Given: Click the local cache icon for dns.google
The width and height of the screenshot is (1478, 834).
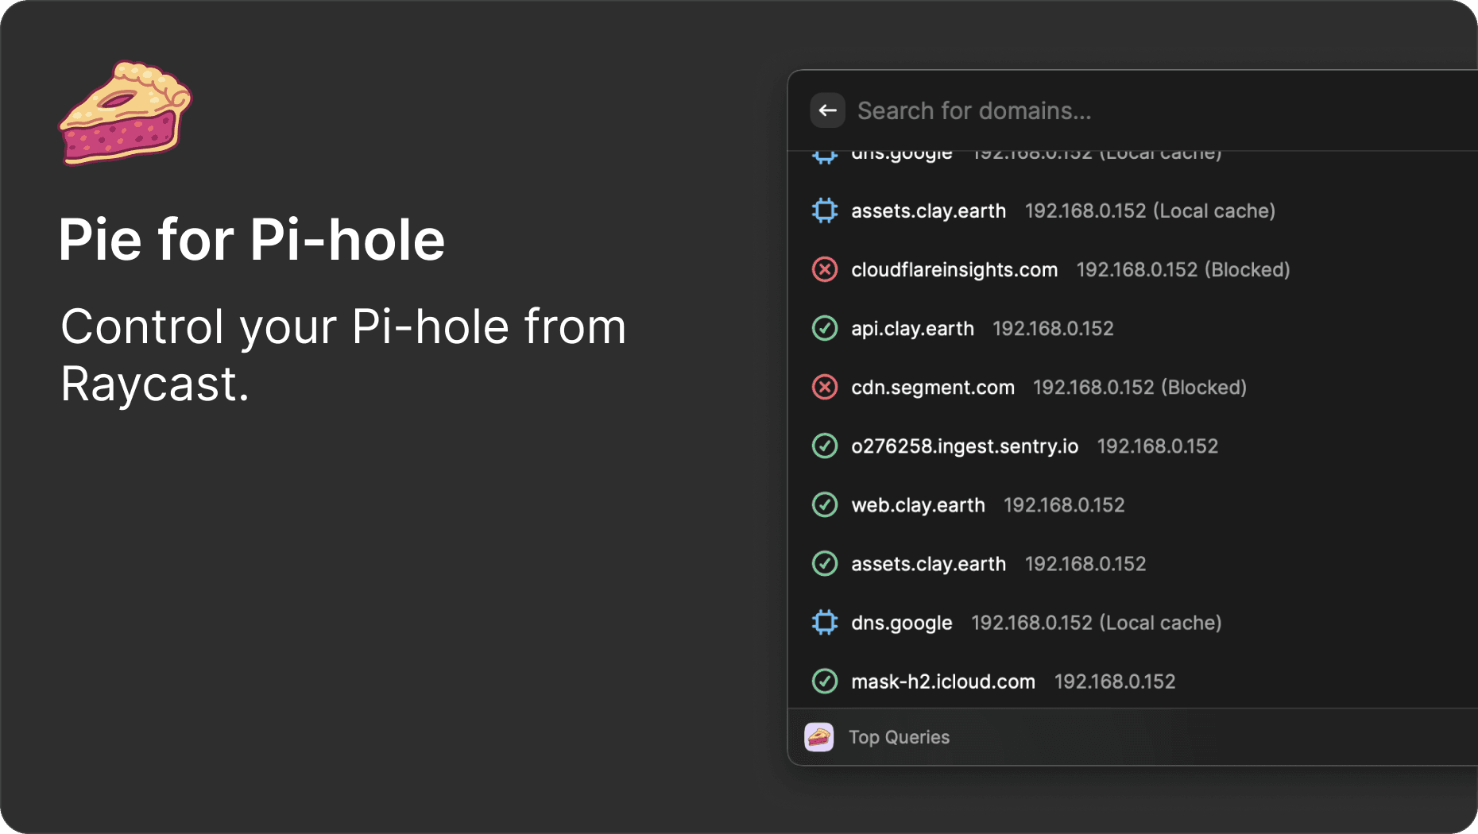Looking at the screenshot, I should pos(825,622).
